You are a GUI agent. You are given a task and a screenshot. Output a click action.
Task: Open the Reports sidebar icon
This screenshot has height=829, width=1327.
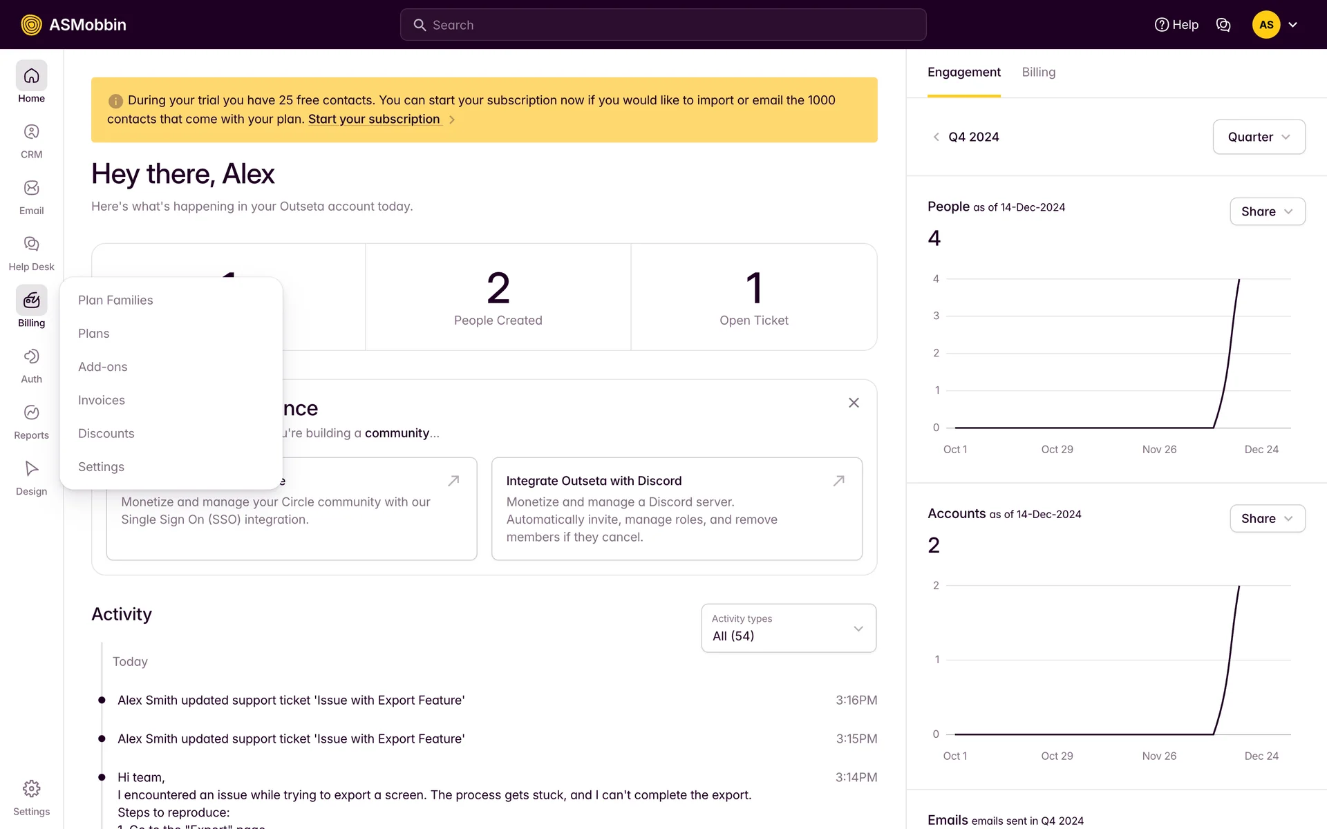click(x=31, y=413)
